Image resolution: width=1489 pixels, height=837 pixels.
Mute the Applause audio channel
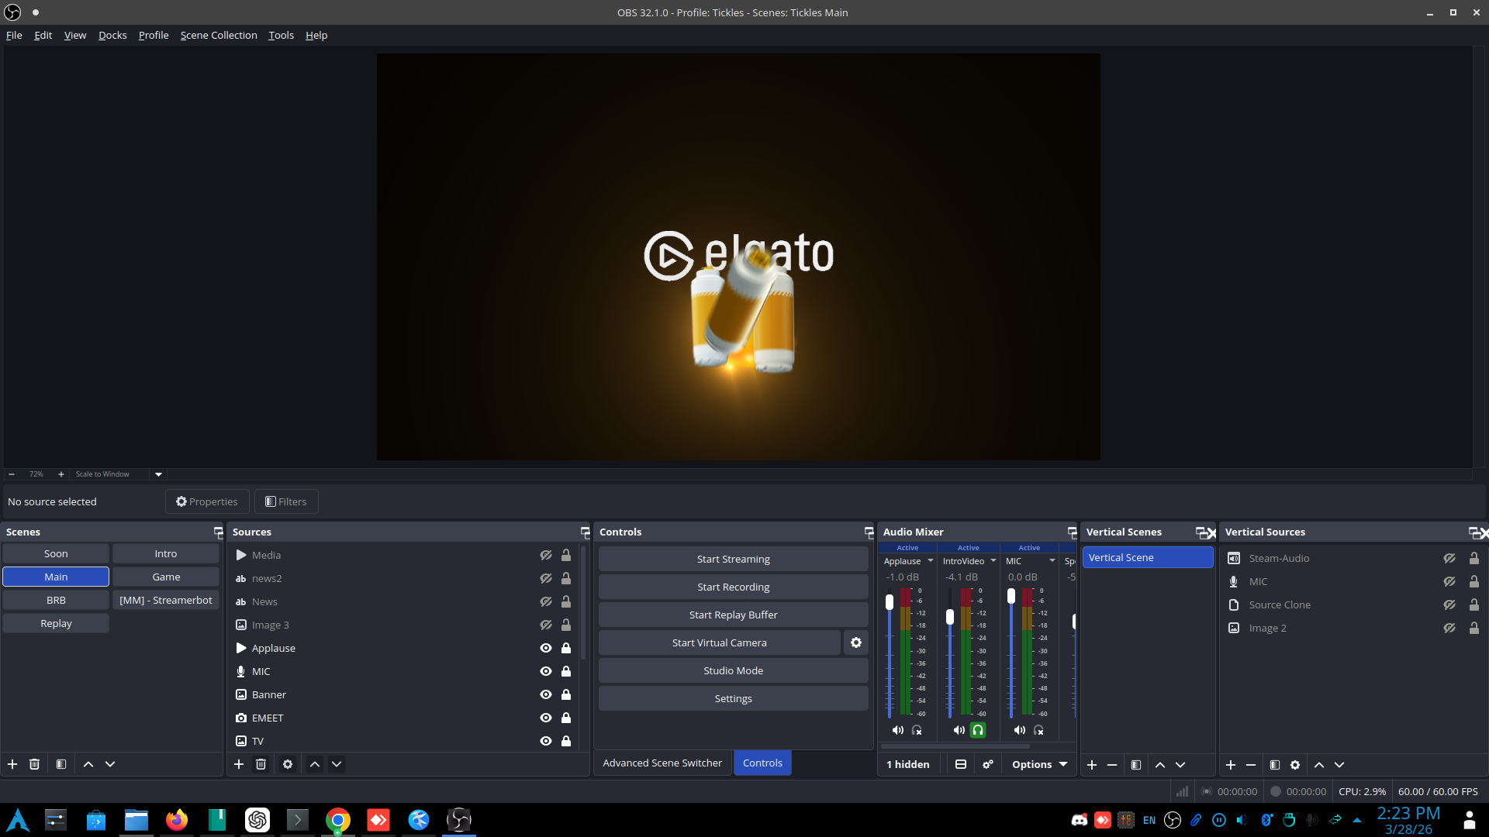coord(898,730)
